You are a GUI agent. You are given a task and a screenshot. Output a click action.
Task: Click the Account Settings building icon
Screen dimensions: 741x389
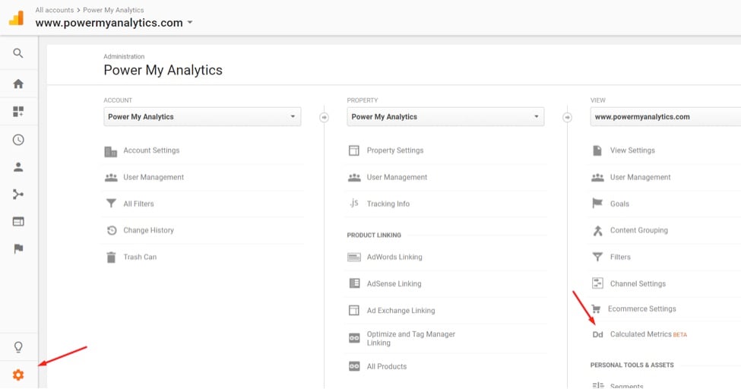point(111,151)
